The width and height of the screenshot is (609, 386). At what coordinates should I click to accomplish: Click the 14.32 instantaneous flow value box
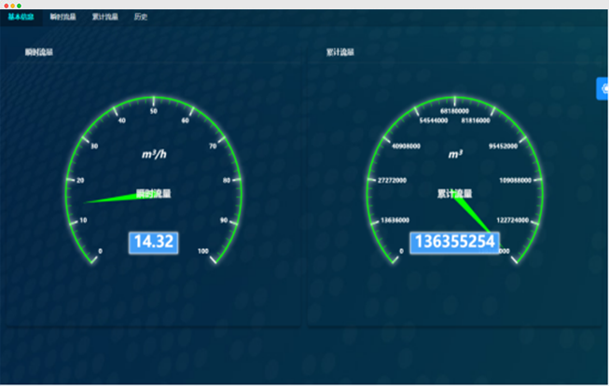154,241
